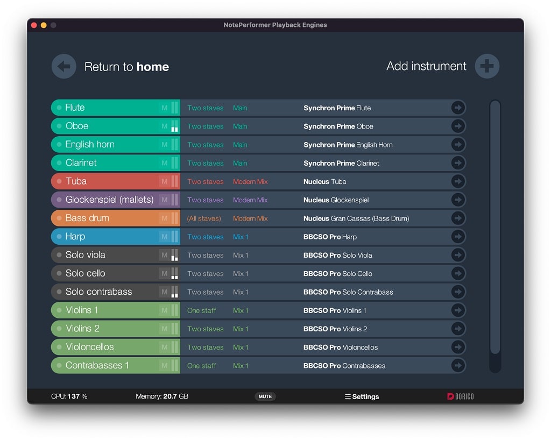This screenshot has width=551, height=440.
Task: Open Violoncellos row arrow button
Action: [x=458, y=347]
